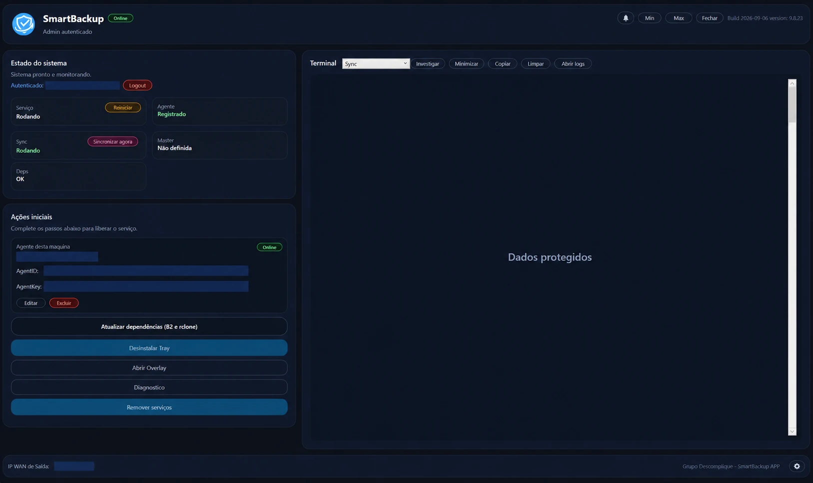Click the 'Rodando' value under Sync

pyautogui.click(x=28, y=151)
